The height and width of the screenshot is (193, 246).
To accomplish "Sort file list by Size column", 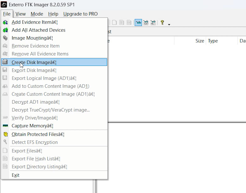I will [190, 41].
